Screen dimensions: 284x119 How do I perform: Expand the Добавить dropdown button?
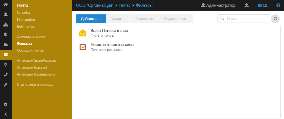point(91,19)
